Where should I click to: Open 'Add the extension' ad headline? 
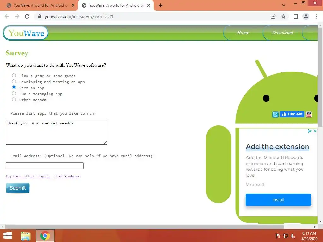(278, 147)
